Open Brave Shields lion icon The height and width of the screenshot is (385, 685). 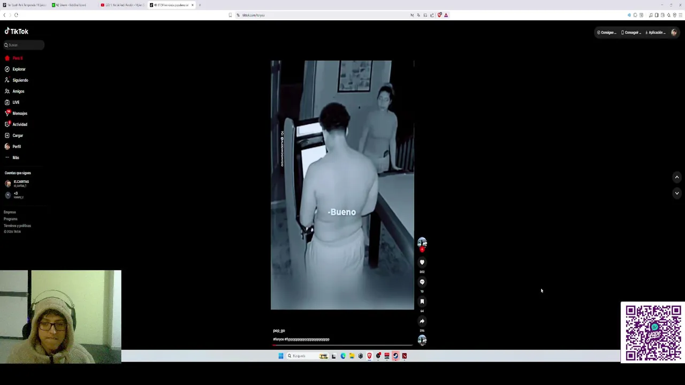439,15
